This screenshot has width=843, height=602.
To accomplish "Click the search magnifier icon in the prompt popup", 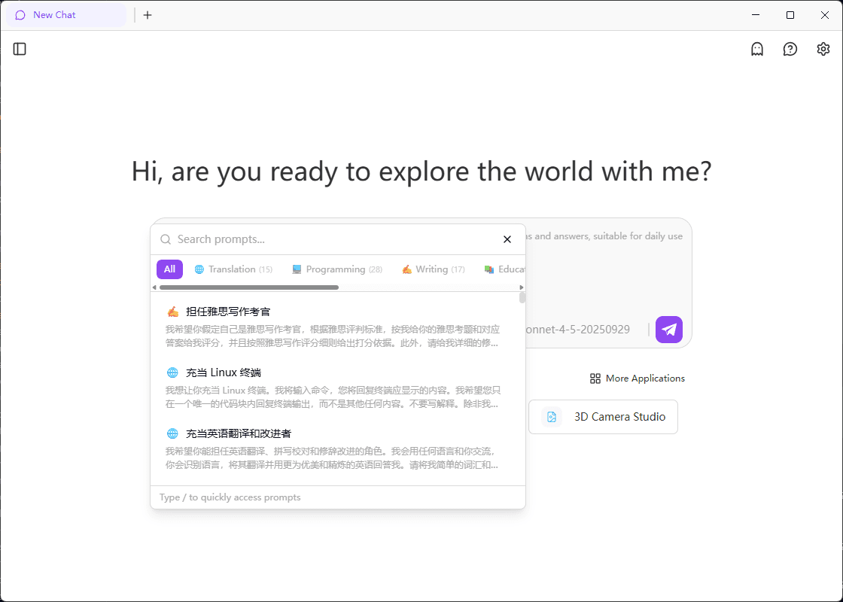I will [x=166, y=239].
